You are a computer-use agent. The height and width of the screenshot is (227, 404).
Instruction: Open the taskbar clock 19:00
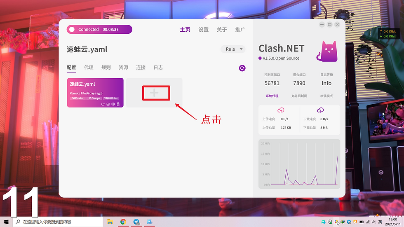393,222
